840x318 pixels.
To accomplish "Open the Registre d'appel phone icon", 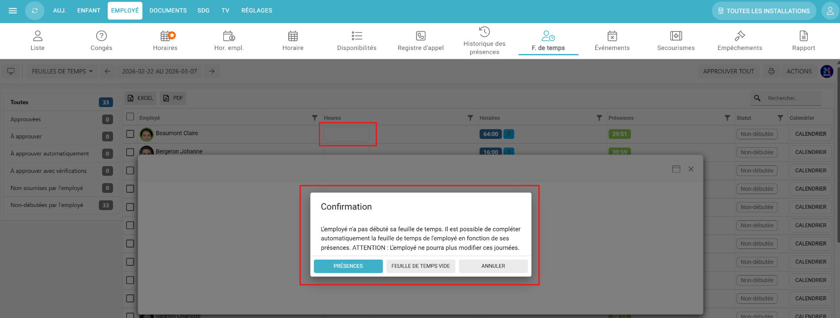I will tap(420, 36).
